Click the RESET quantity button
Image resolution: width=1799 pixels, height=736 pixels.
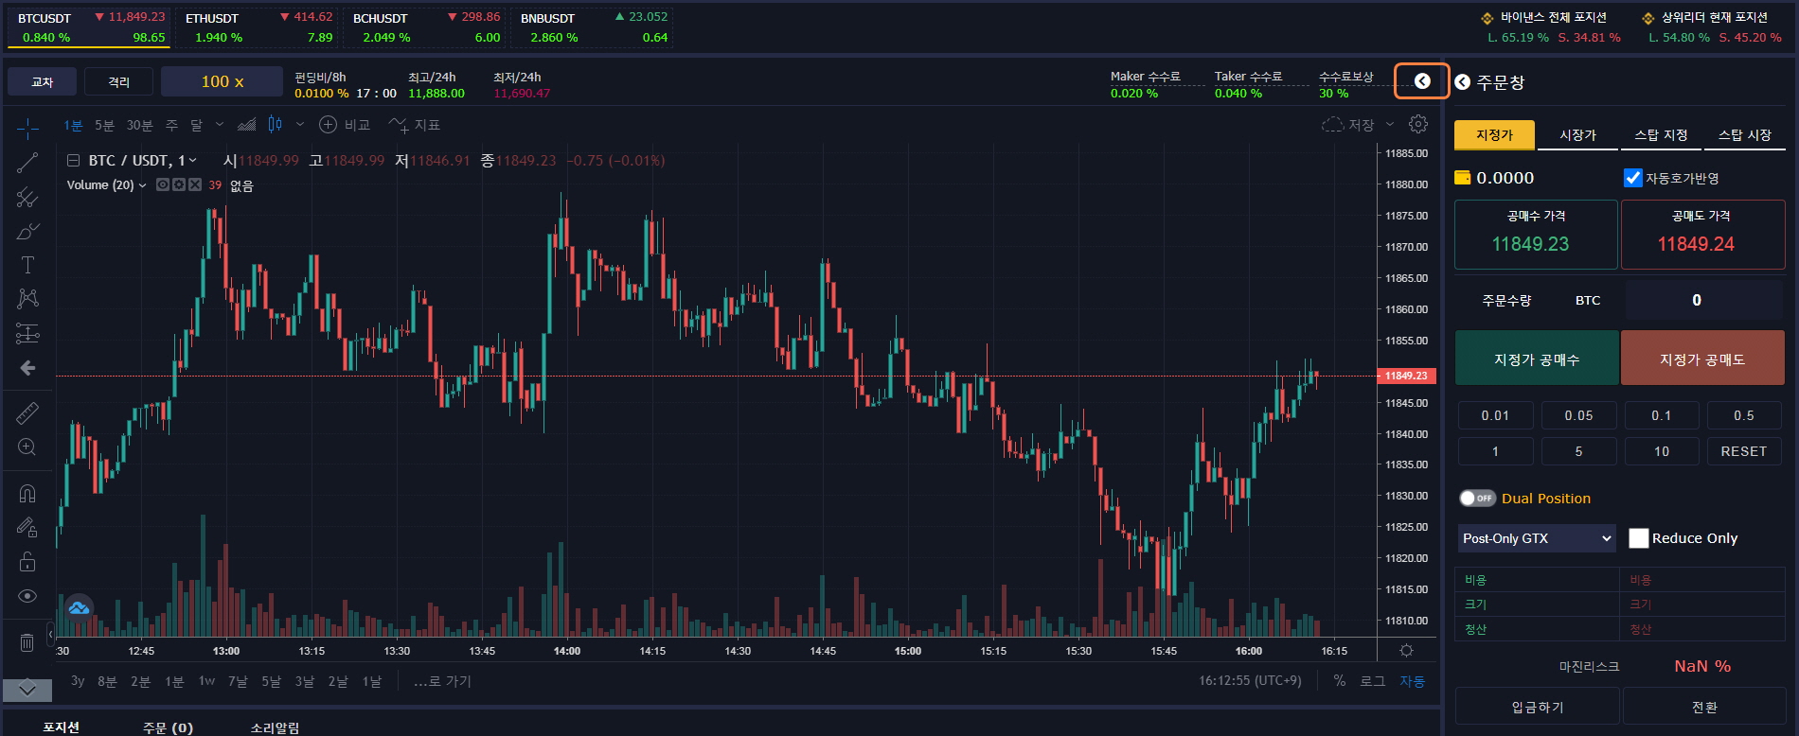(x=1743, y=451)
